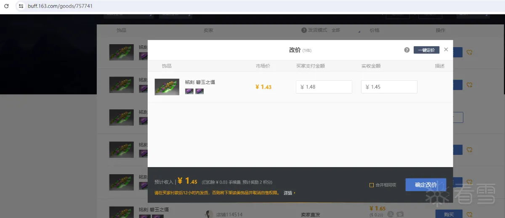
Task: Click the 改价 dialog title
Action: [295, 50]
